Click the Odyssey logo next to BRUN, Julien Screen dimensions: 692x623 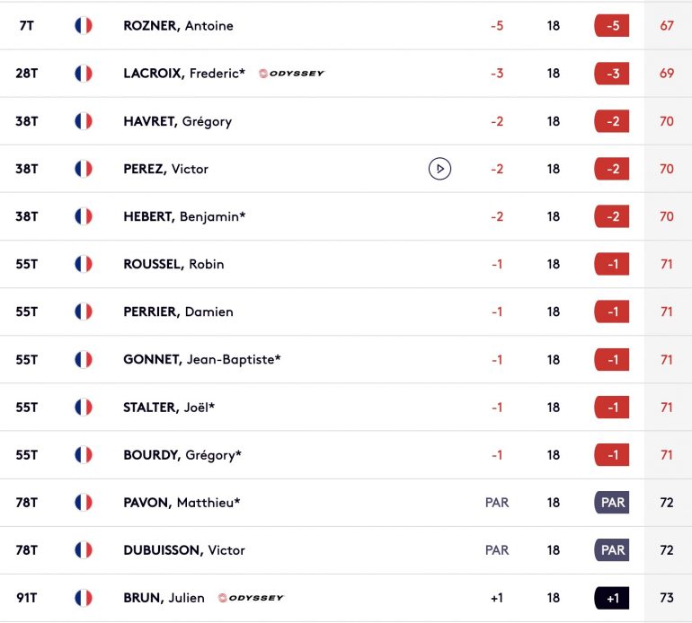click(x=251, y=598)
